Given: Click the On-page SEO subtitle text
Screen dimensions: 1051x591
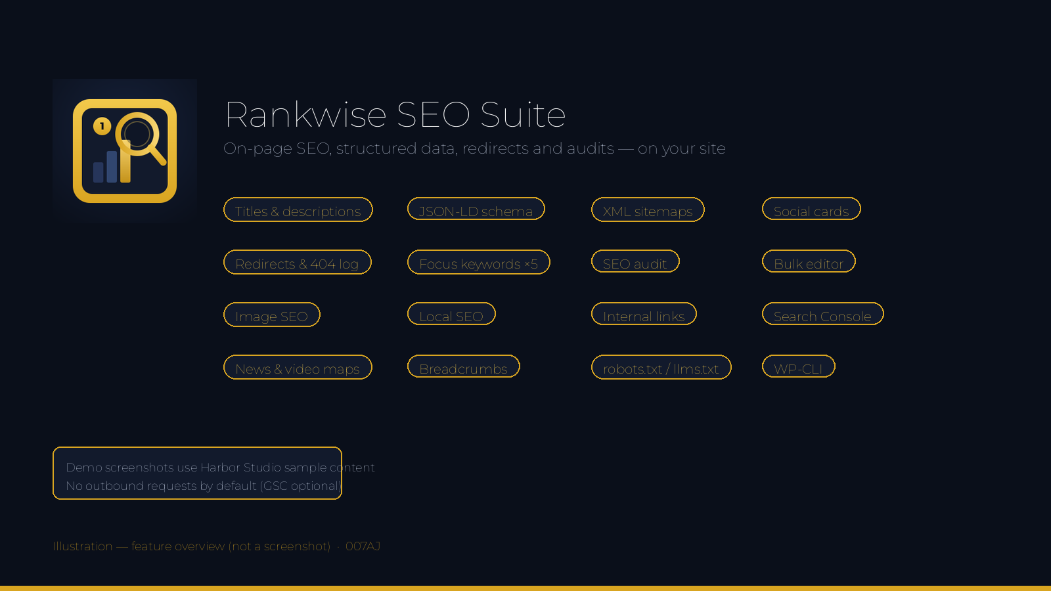Looking at the screenshot, I should (x=474, y=148).
